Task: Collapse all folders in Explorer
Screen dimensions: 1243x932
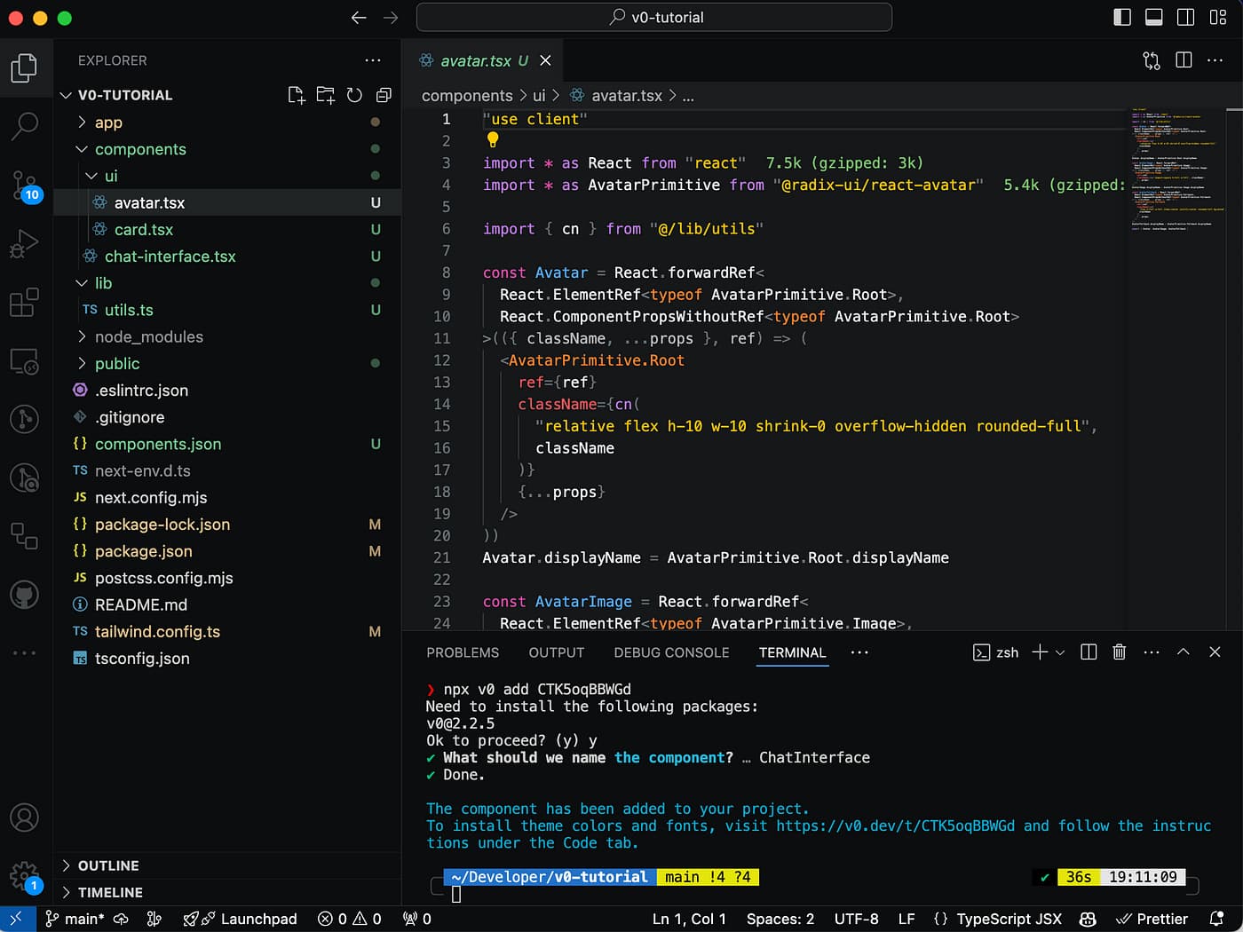Action: (384, 95)
